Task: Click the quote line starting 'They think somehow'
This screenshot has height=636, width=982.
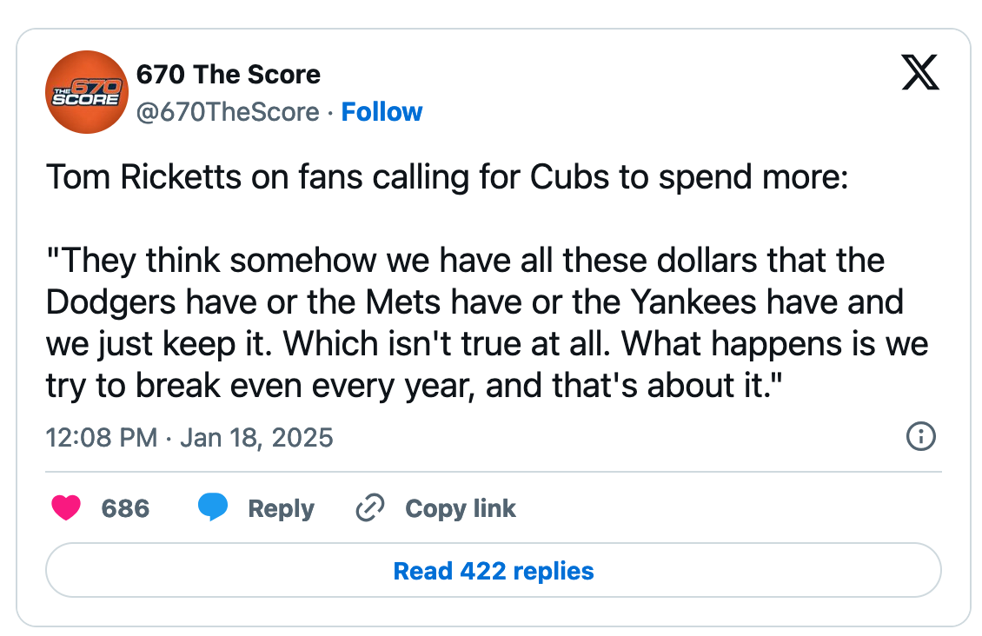Action: (x=465, y=260)
